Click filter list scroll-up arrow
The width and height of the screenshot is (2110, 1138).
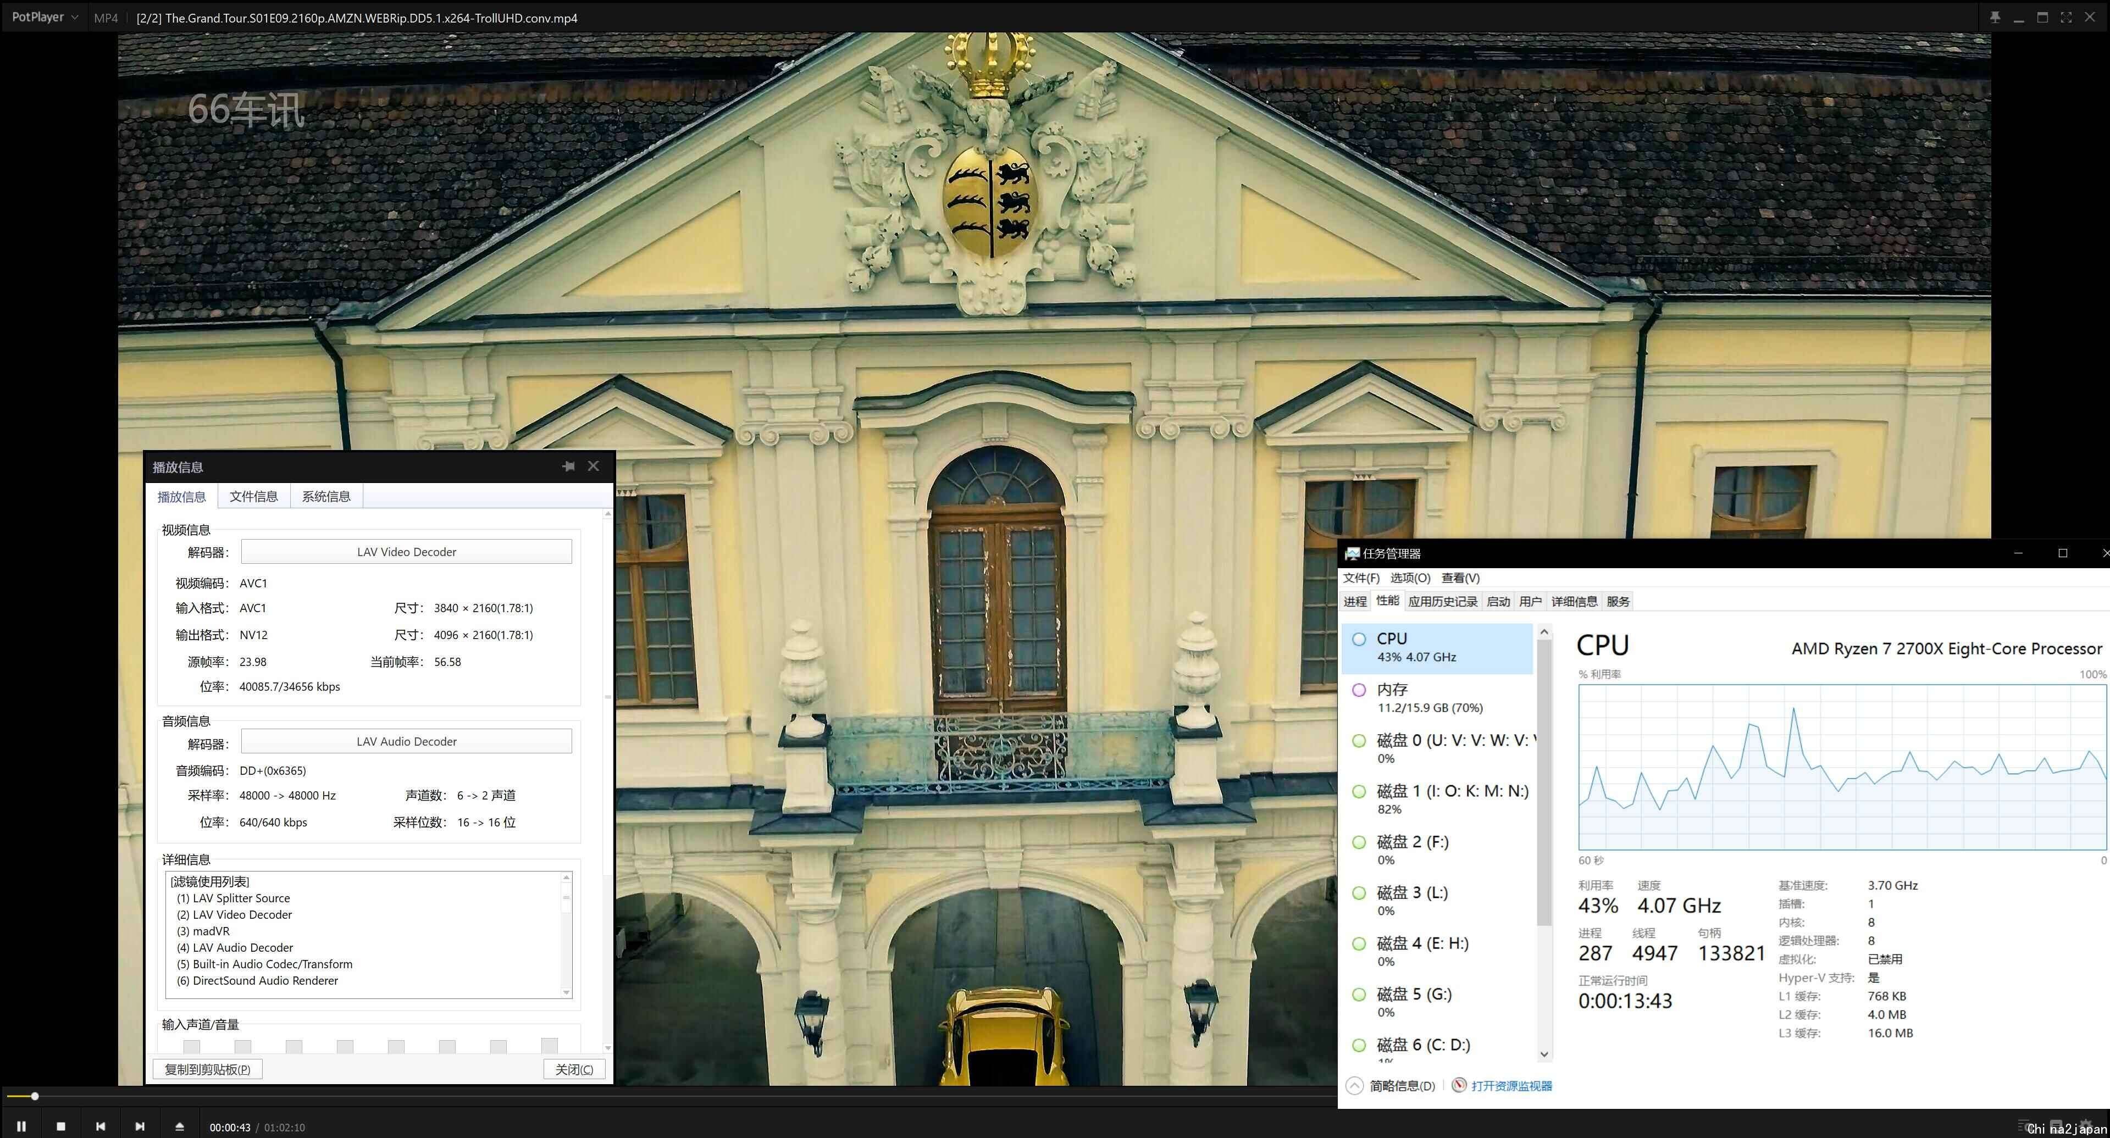click(x=566, y=878)
